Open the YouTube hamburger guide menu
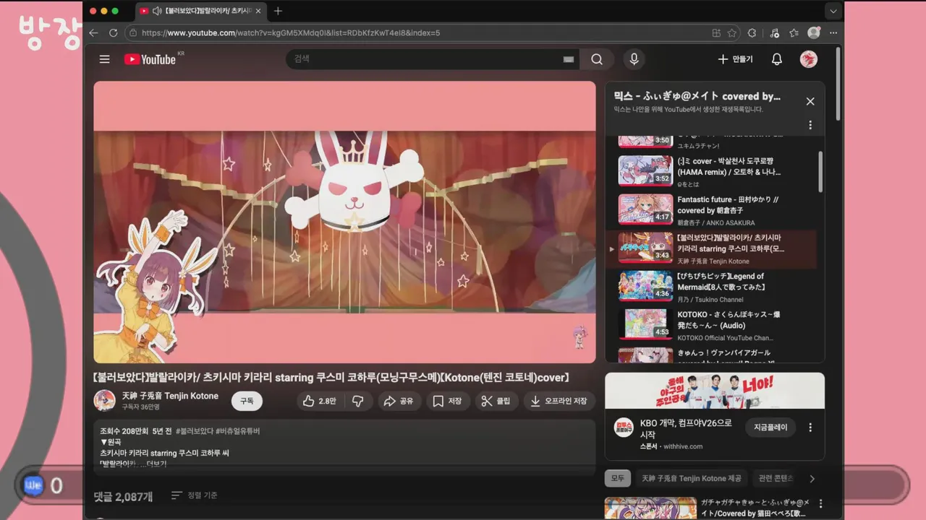926x520 pixels. [x=105, y=59]
